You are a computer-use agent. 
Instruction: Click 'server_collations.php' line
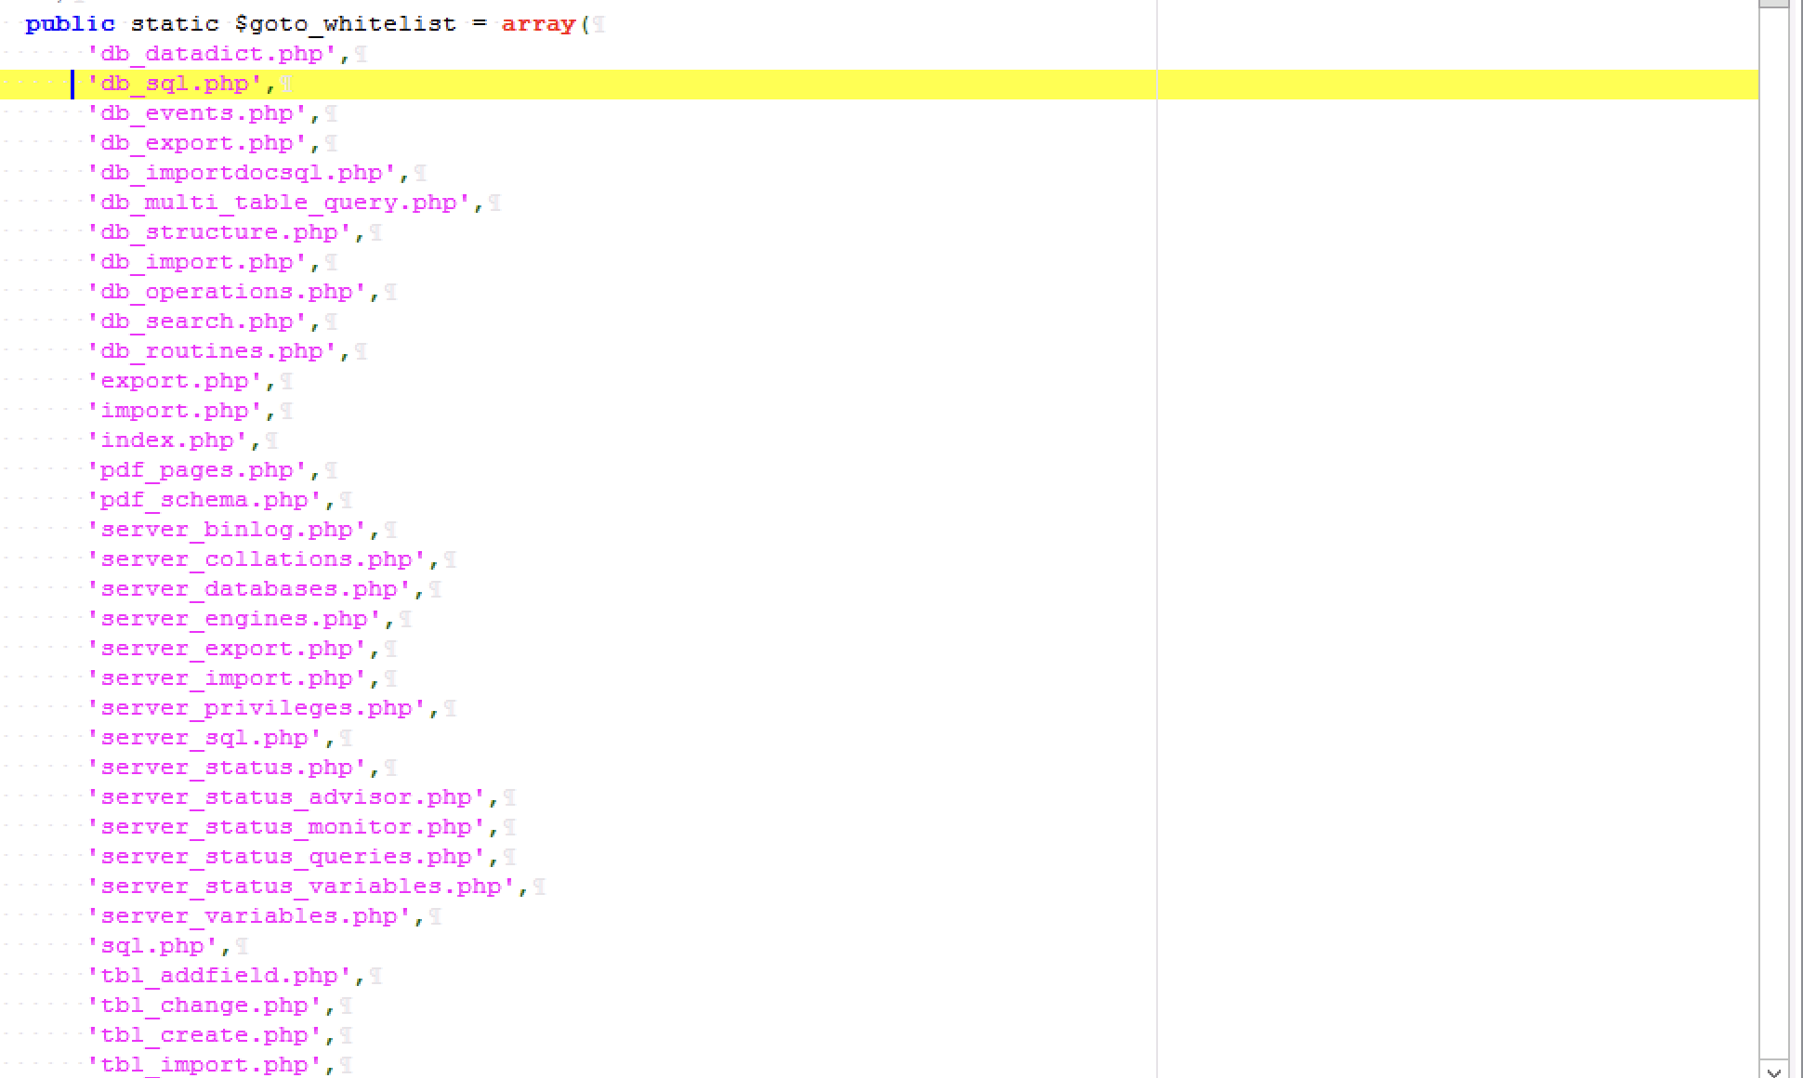[x=257, y=559]
